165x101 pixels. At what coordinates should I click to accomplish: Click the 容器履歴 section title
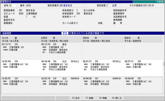[7, 33]
